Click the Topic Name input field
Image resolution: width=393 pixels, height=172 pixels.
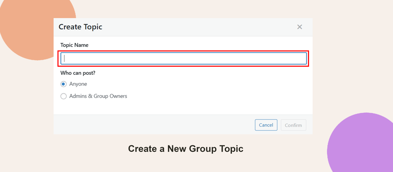click(x=184, y=58)
